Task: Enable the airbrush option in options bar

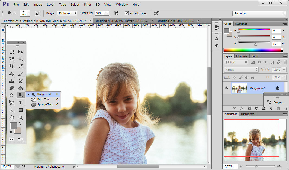Action: 116,13
